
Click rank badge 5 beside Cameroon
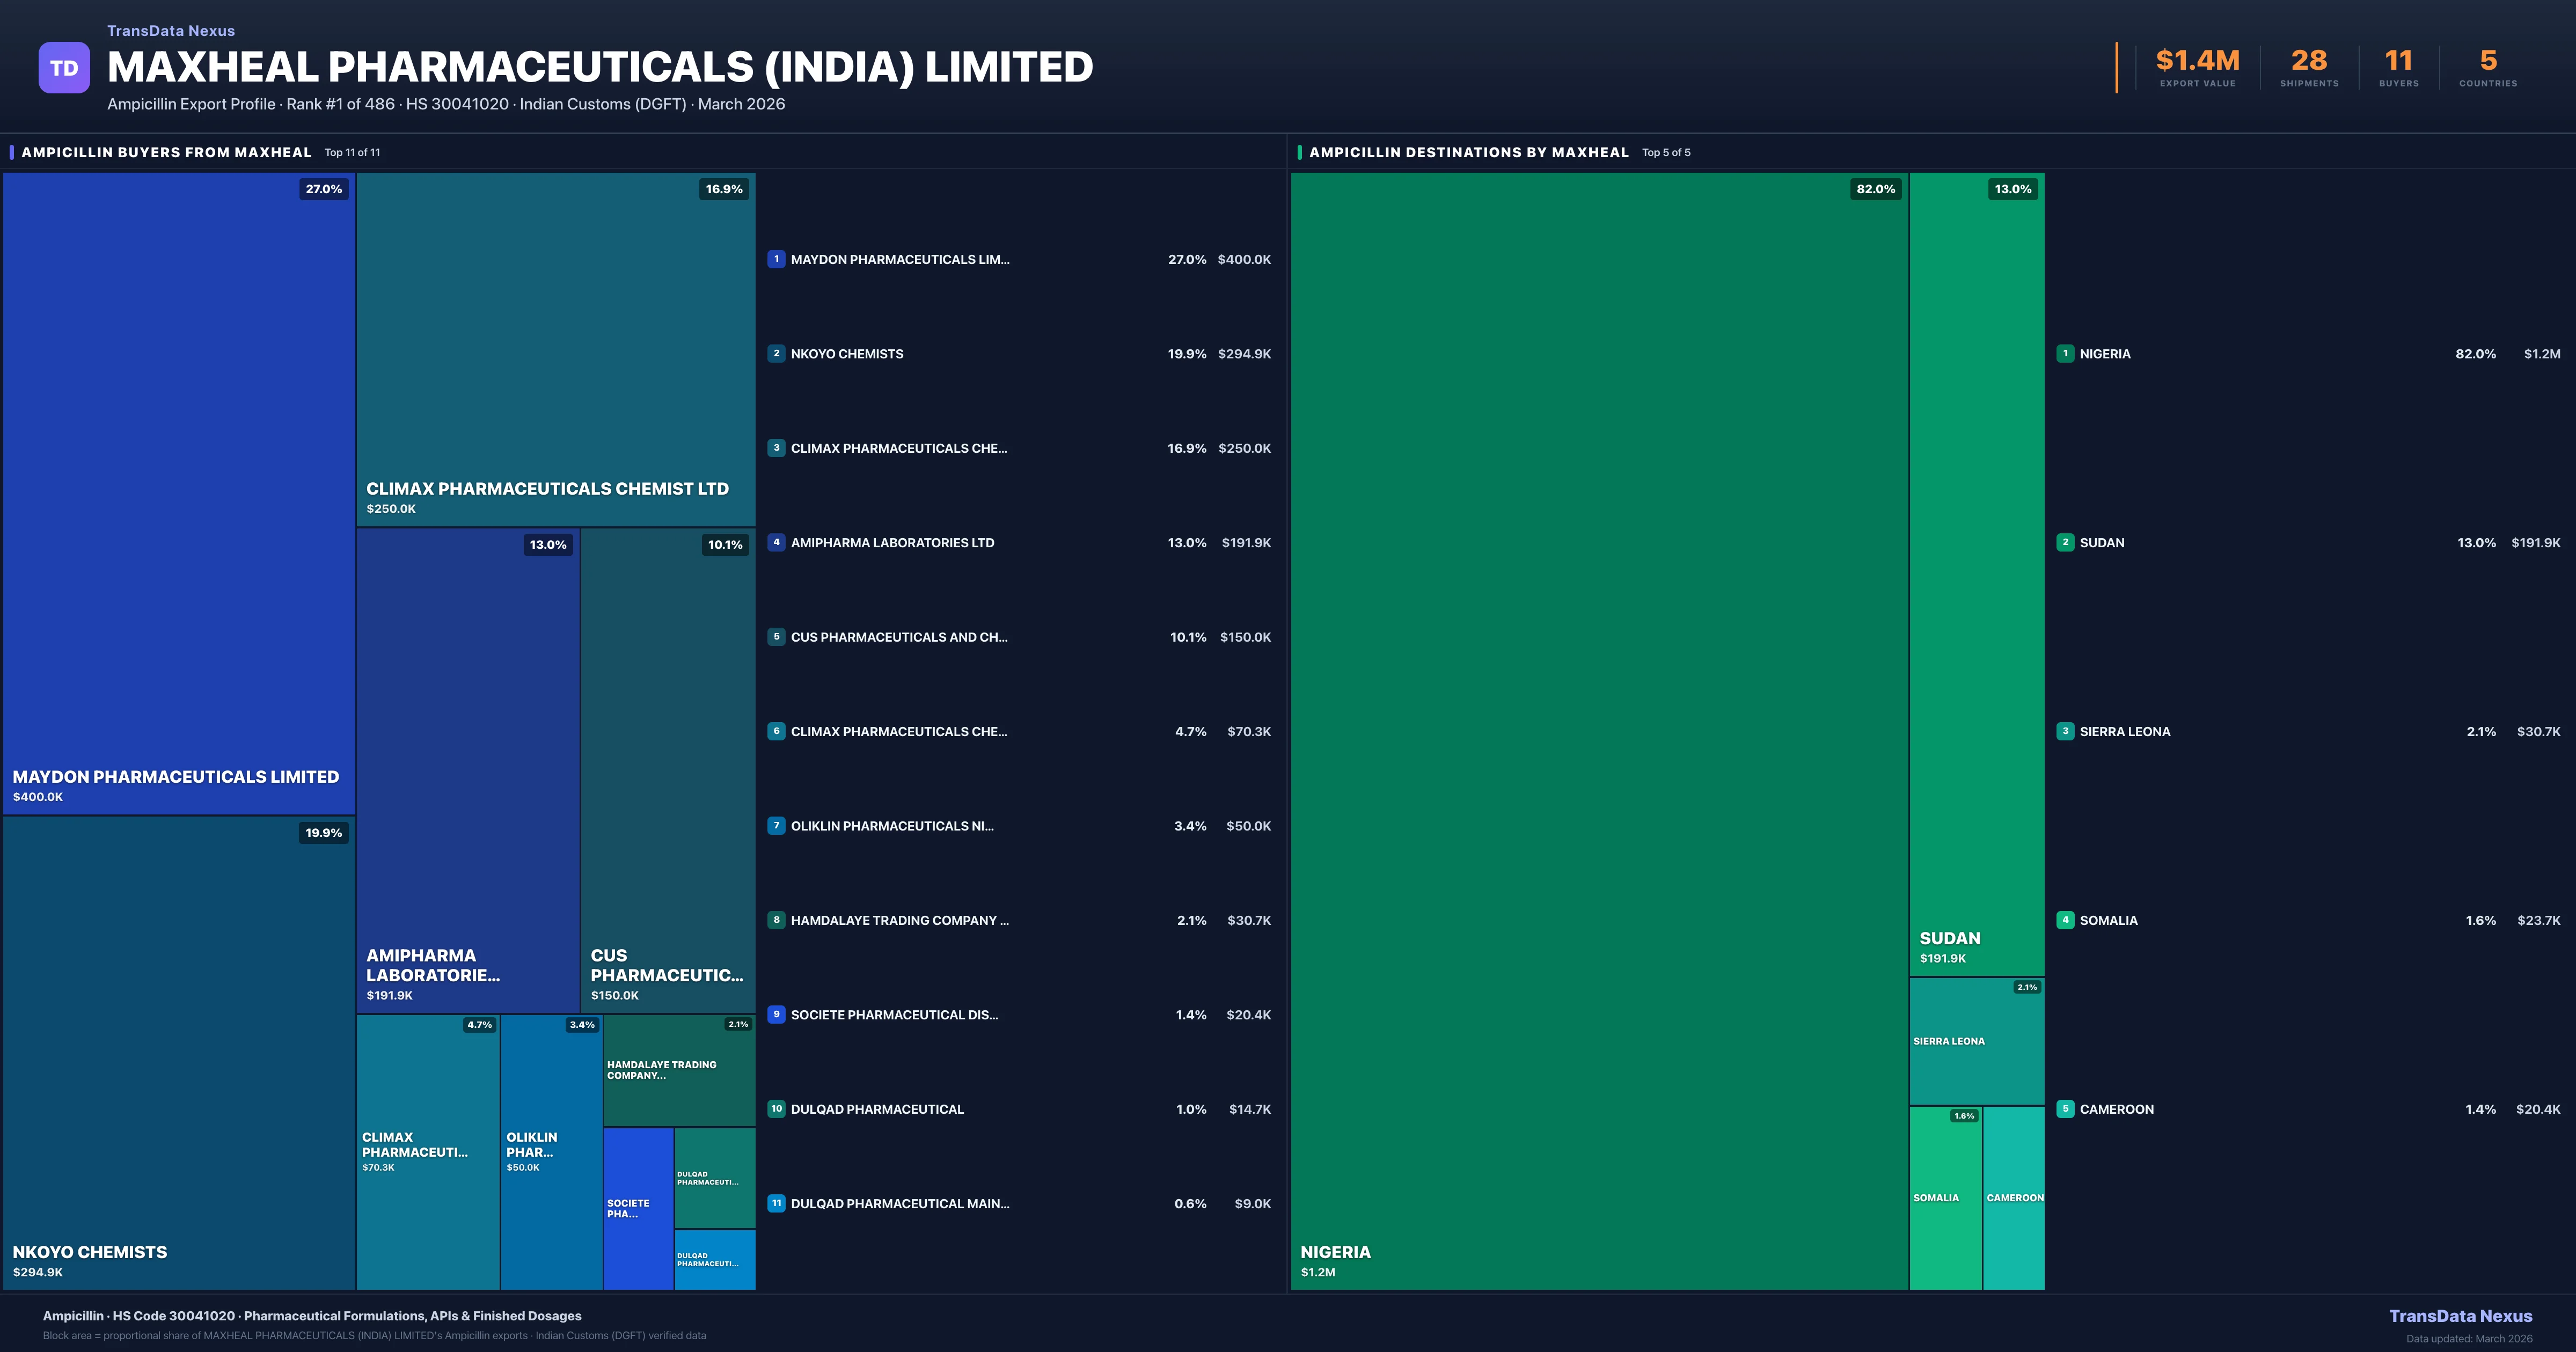tap(2065, 1108)
